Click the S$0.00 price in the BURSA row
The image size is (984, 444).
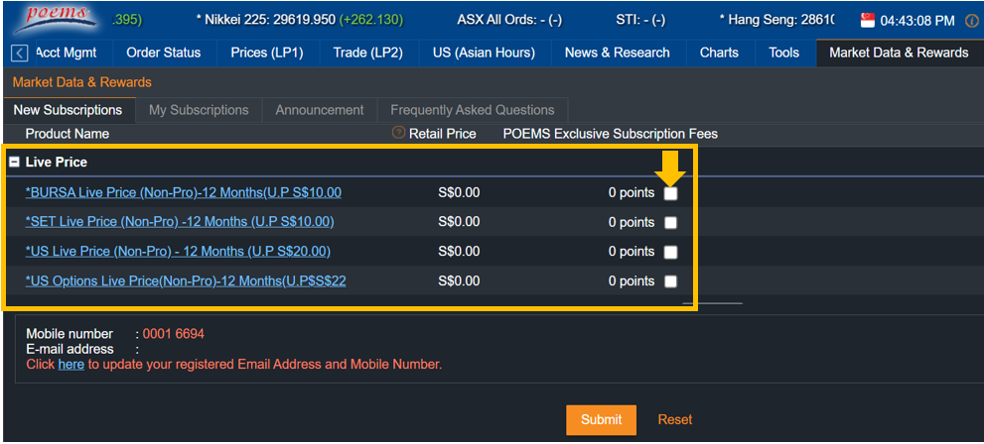pyautogui.click(x=459, y=193)
